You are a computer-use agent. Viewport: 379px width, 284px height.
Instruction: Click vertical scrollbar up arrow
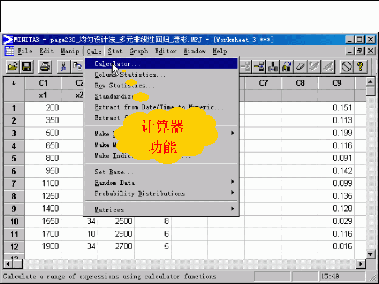(371, 82)
